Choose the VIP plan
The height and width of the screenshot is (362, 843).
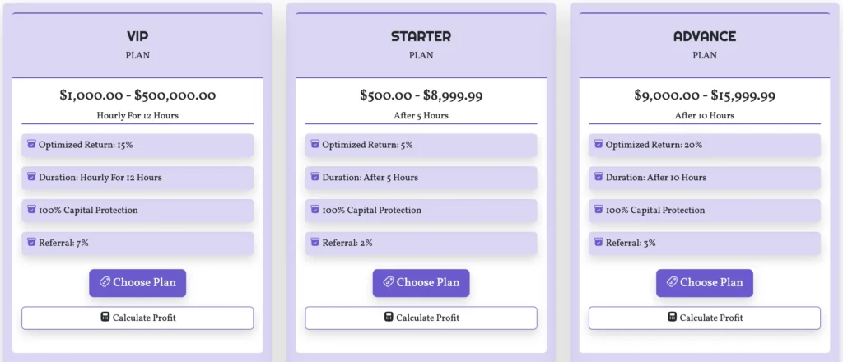tap(137, 283)
